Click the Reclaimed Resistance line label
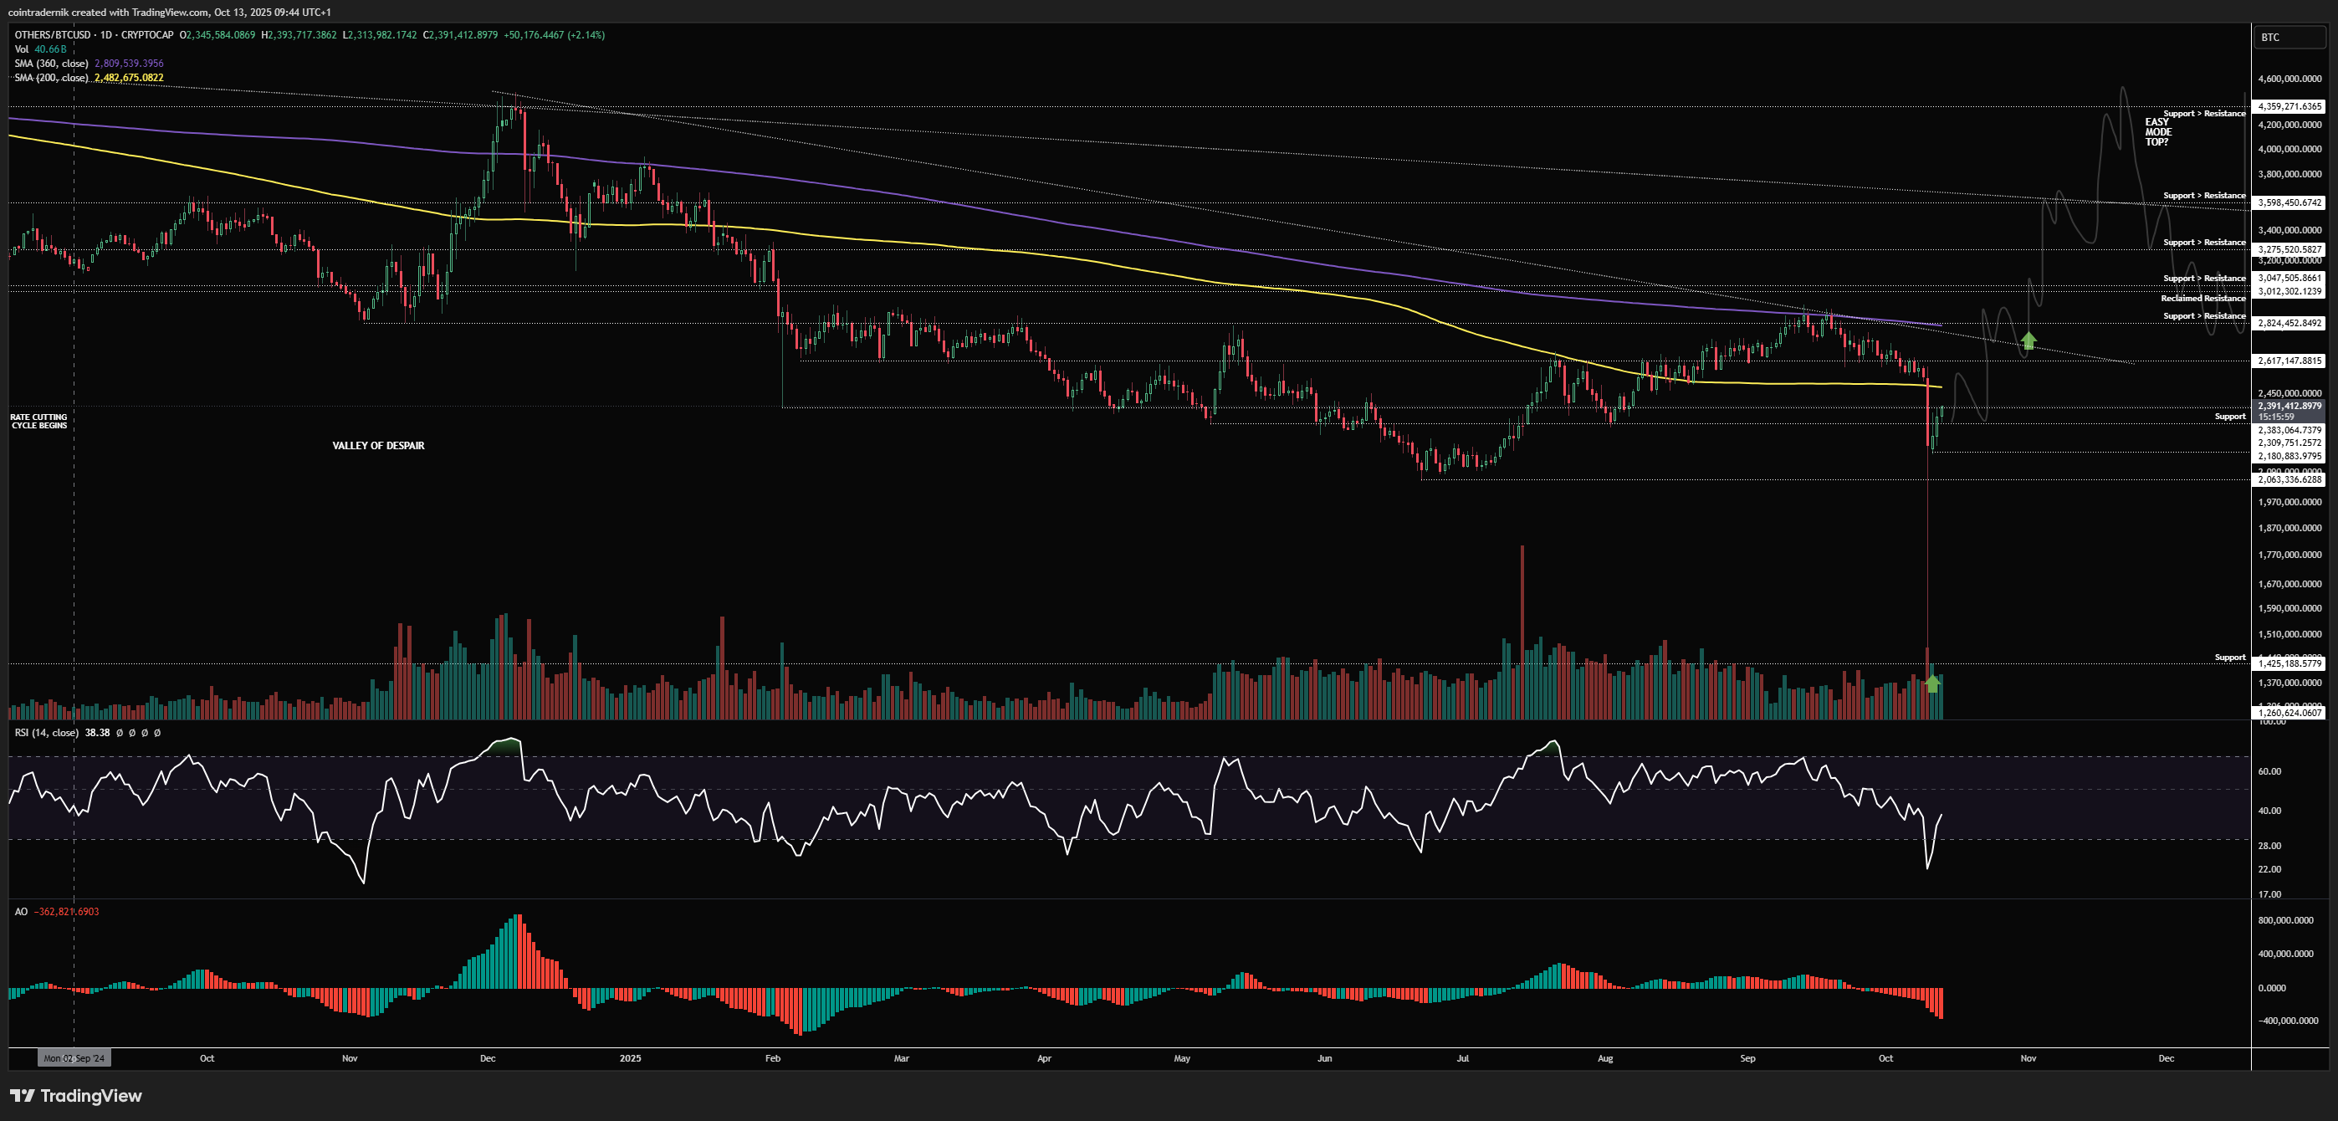2338x1121 pixels. tap(2202, 299)
